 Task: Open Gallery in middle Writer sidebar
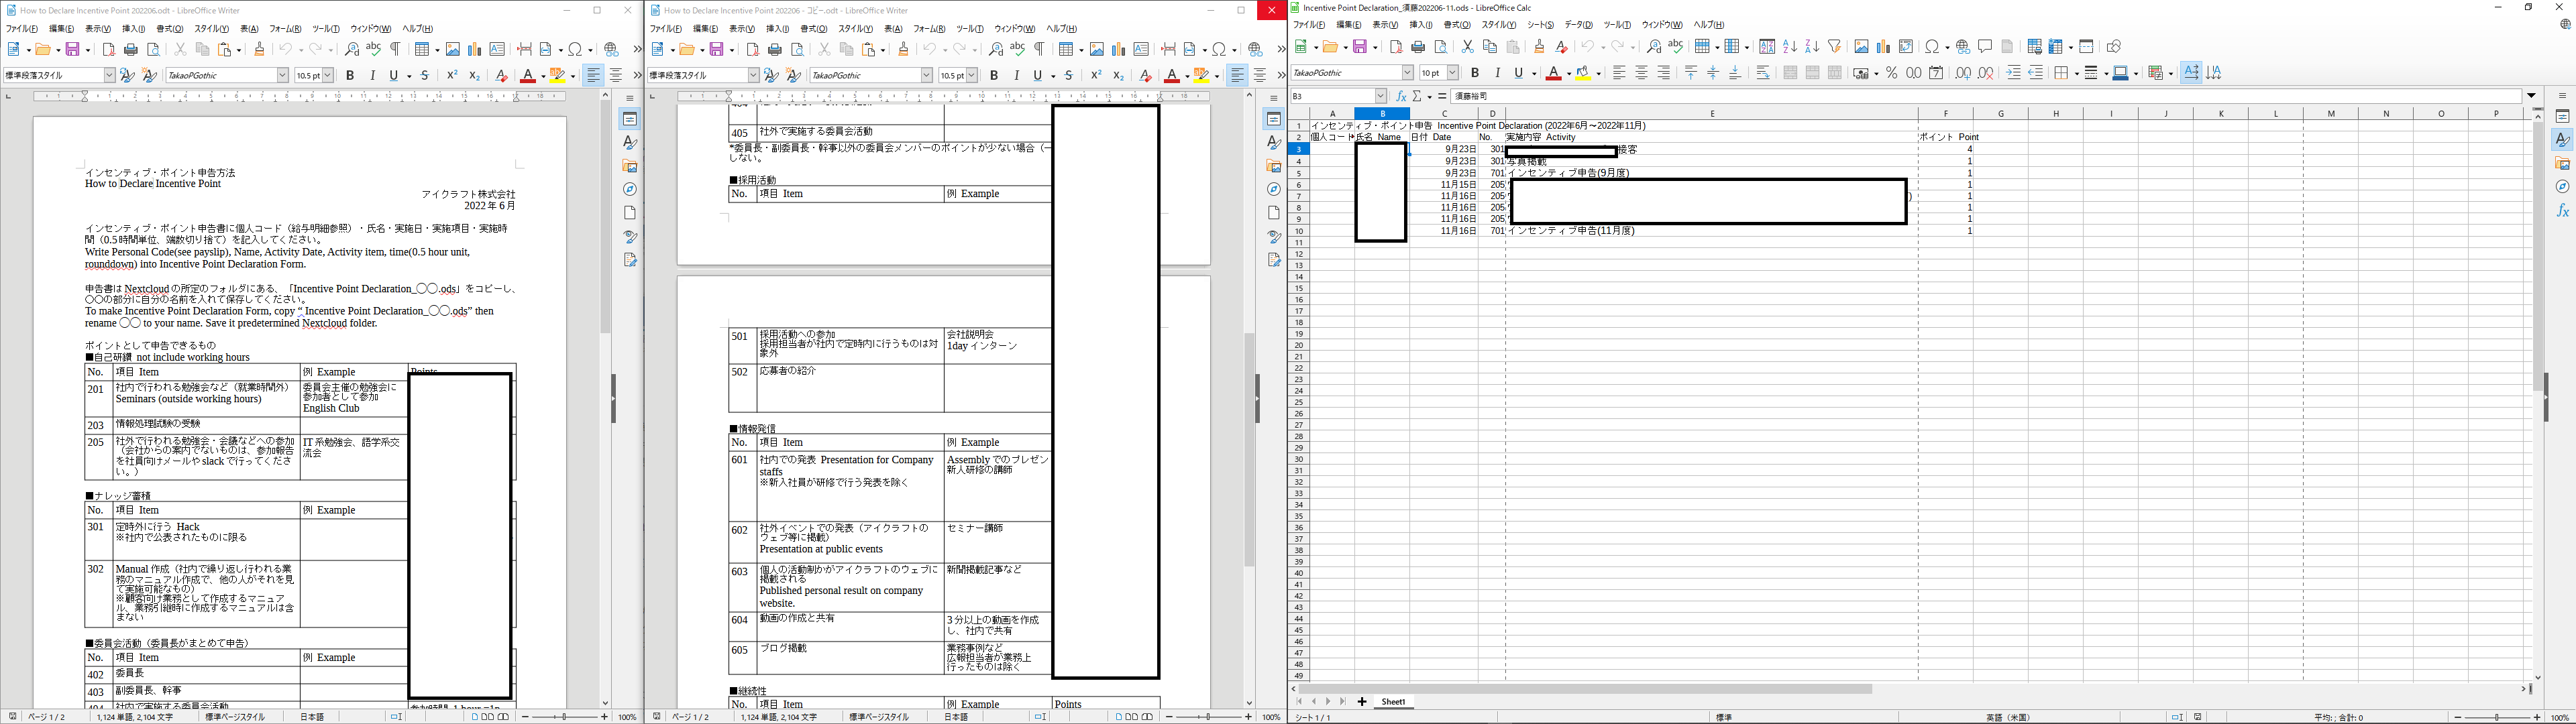[1274, 166]
